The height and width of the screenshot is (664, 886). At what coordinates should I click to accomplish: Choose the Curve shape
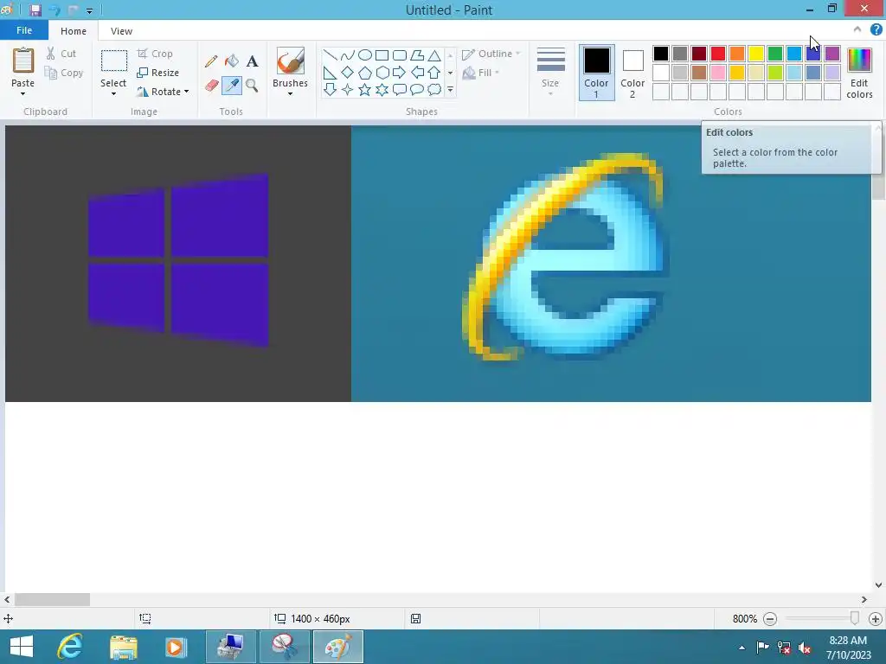[348, 55]
